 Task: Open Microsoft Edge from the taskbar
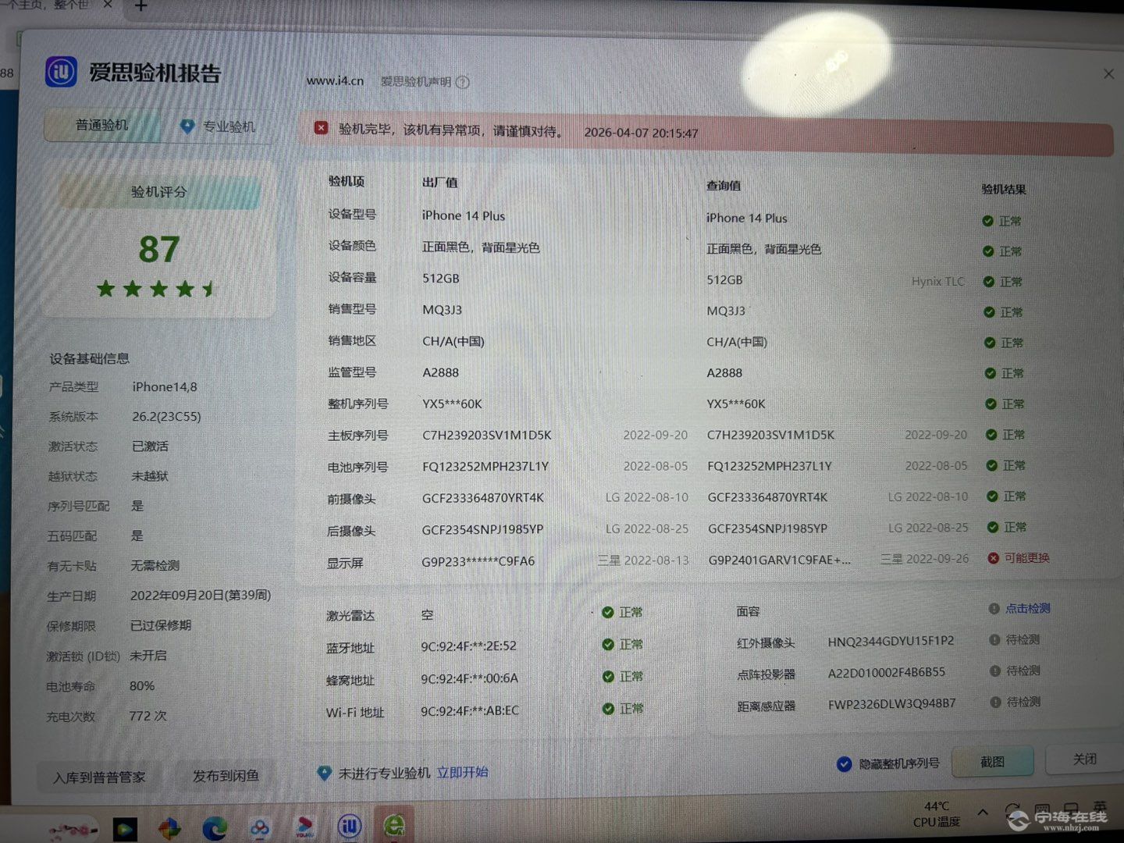coord(215,827)
